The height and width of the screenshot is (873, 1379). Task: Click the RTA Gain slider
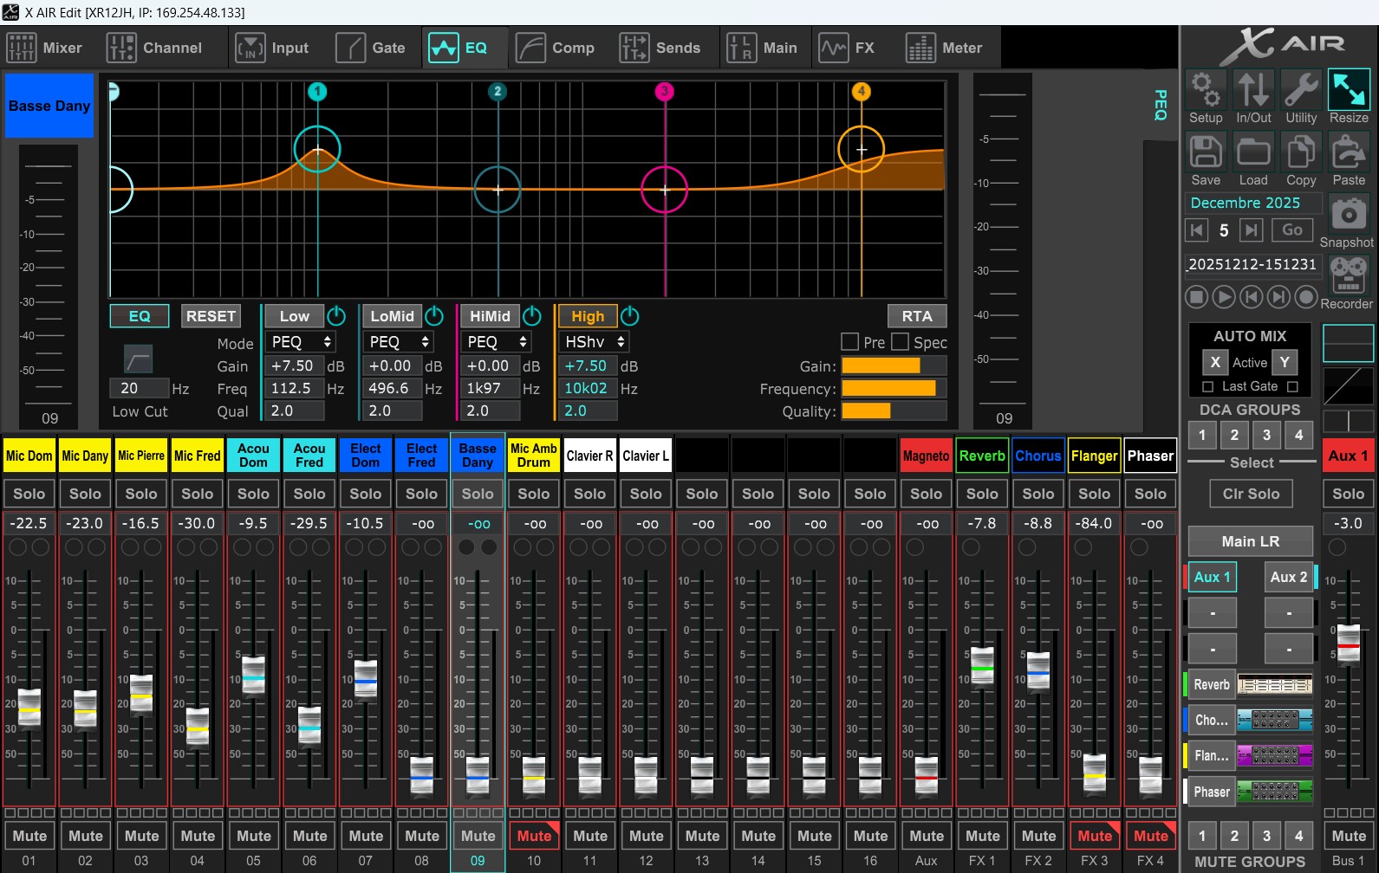[893, 366]
